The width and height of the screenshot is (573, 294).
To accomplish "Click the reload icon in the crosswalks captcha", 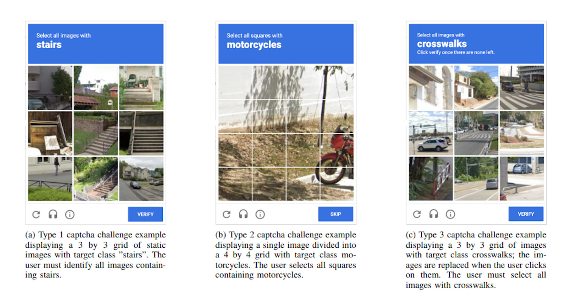I will 416,214.
